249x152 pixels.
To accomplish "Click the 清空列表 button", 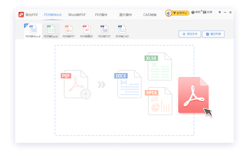I will pos(213,34).
